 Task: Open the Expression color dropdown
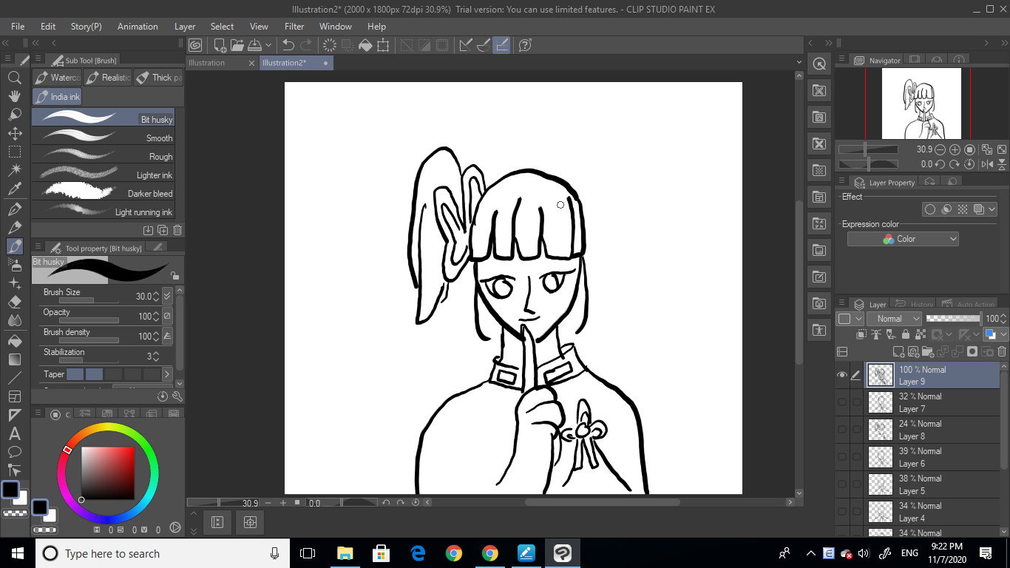pyautogui.click(x=903, y=239)
